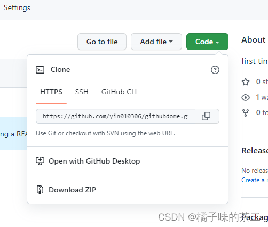Image resolution: width=268 pixels, height=227 pixels.
Task: Select the HTTPS clone tab
Action: (x=51, y=92)
